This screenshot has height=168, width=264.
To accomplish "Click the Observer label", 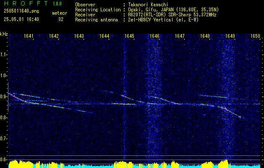I will point(85,5).
